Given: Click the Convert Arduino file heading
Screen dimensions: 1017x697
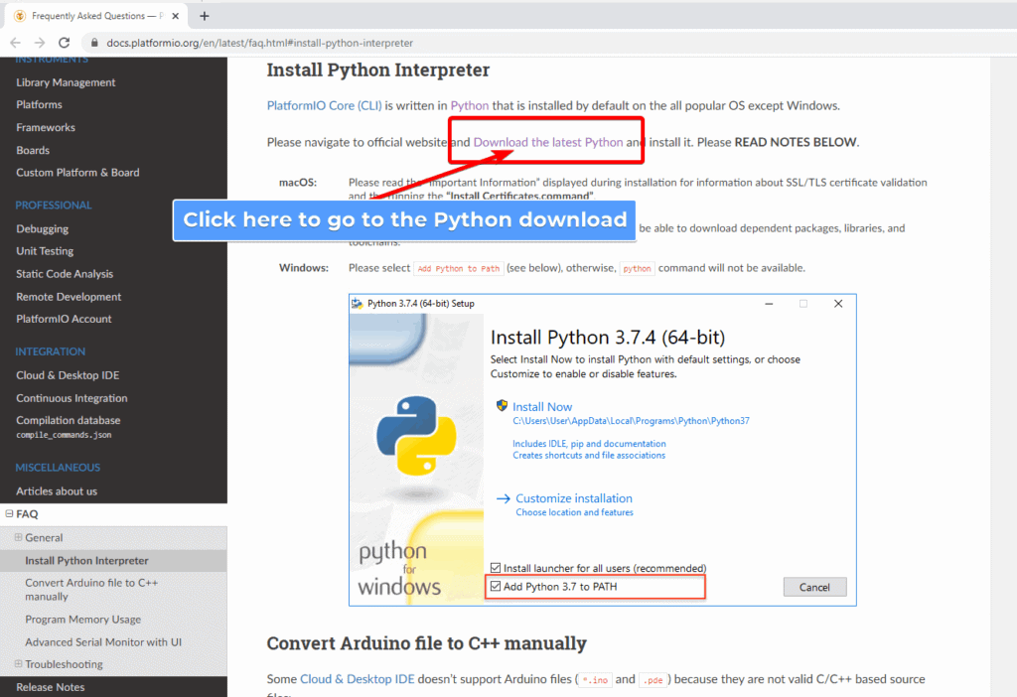Looking at the screenshot, I should click(x=426, y=643).
